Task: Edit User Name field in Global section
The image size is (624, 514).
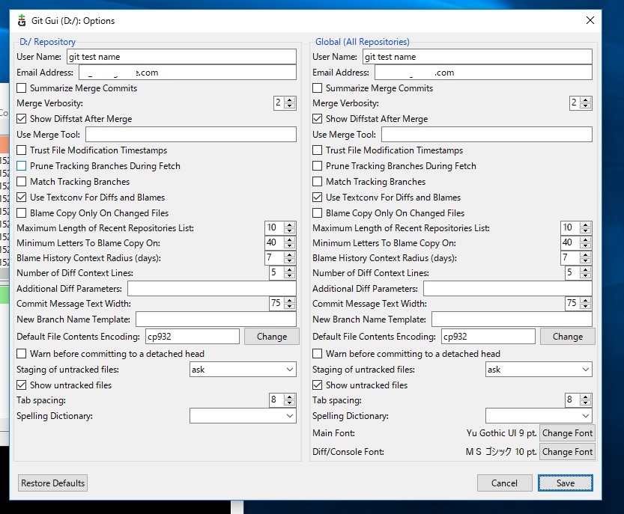Action: point(478,56)
